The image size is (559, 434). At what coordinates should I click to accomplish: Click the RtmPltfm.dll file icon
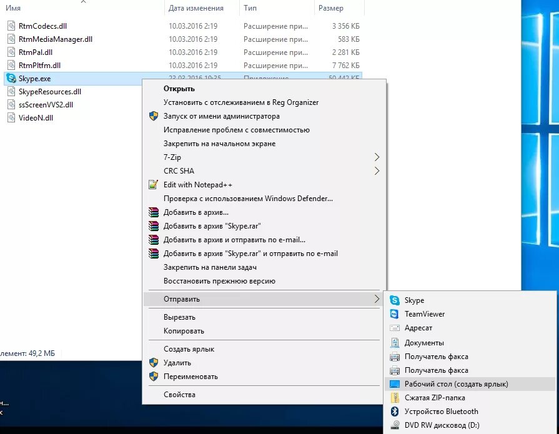pyautogui.click(x=11, y=65)
